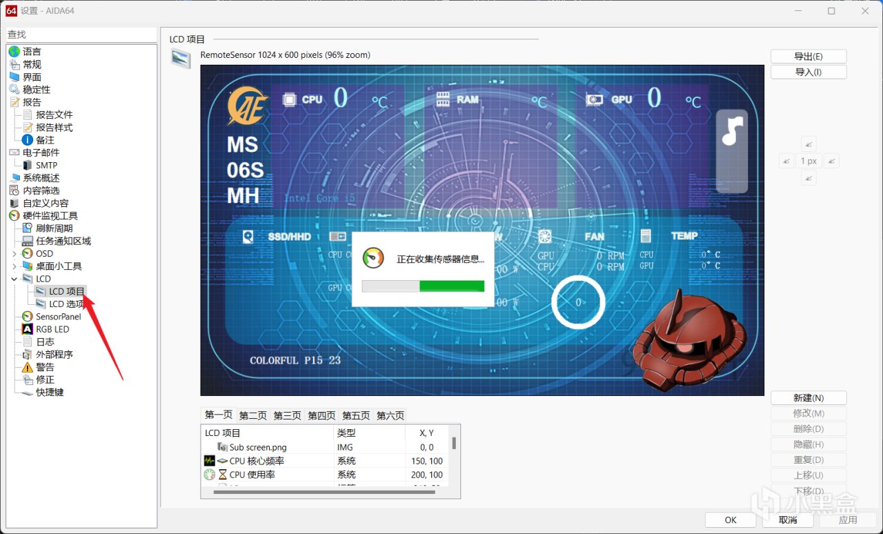Screen dimensions: 883x534
Task: Click the SensorPanel gauge icon
Action: [28, 317]
